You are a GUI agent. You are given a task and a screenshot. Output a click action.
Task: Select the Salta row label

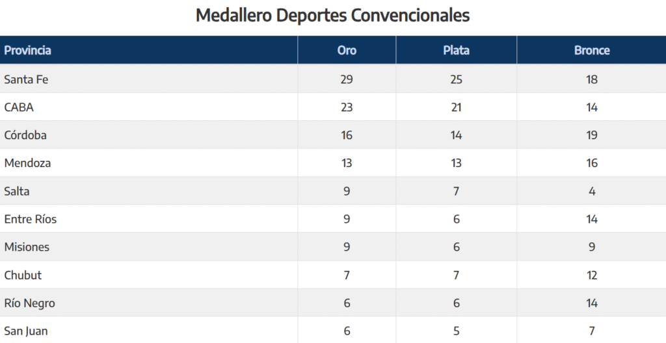click(17, 191)
